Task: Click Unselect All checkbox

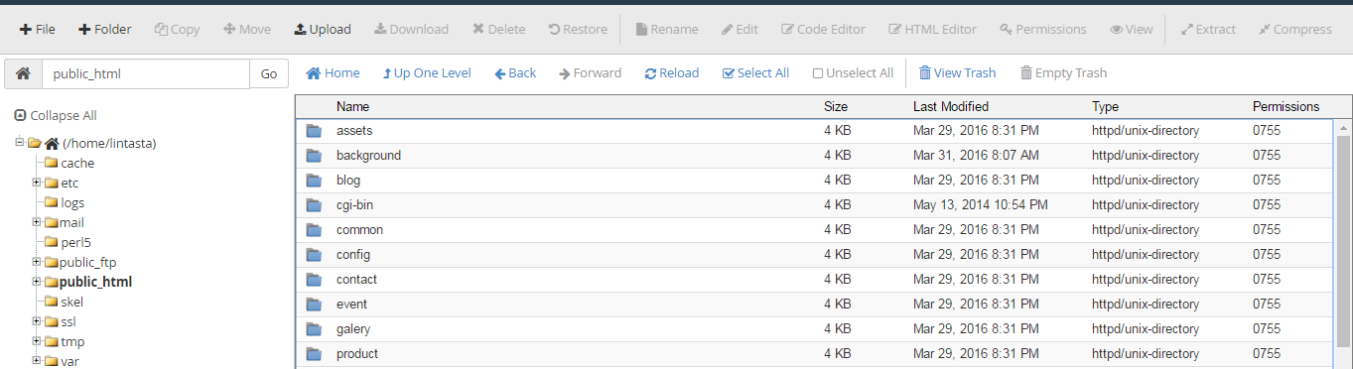Action: pyautogui.click(x=818, y=73)
